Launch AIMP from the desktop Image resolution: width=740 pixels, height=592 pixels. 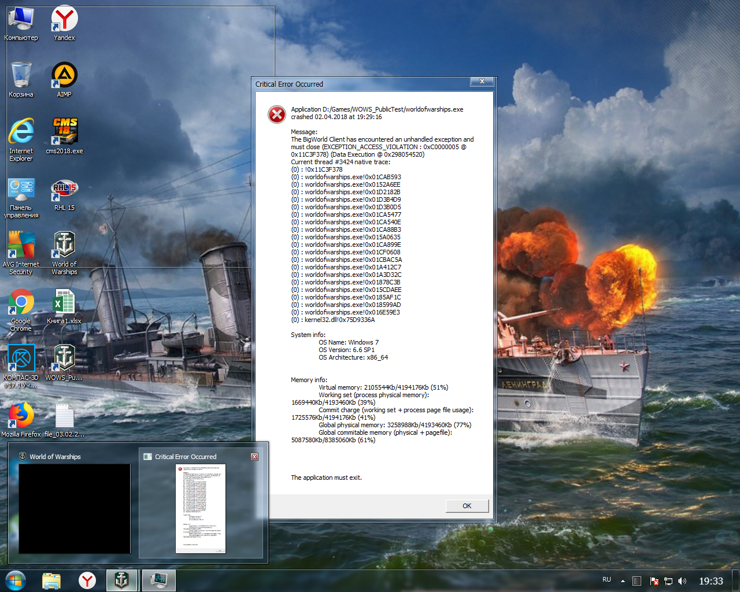click(64, 76)
